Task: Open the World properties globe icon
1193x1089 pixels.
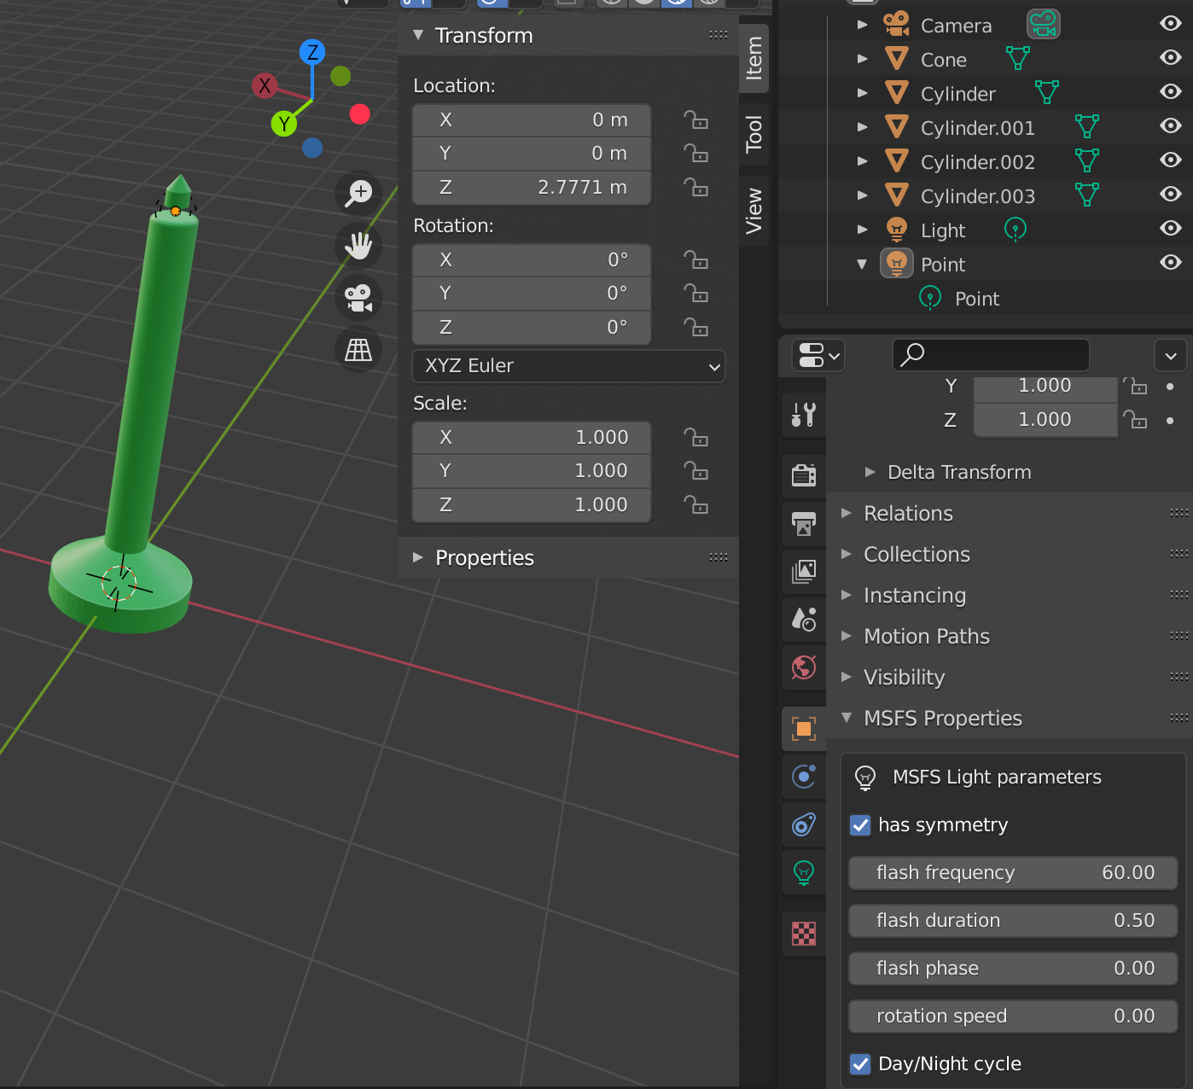Action: (x=804, y=667)
